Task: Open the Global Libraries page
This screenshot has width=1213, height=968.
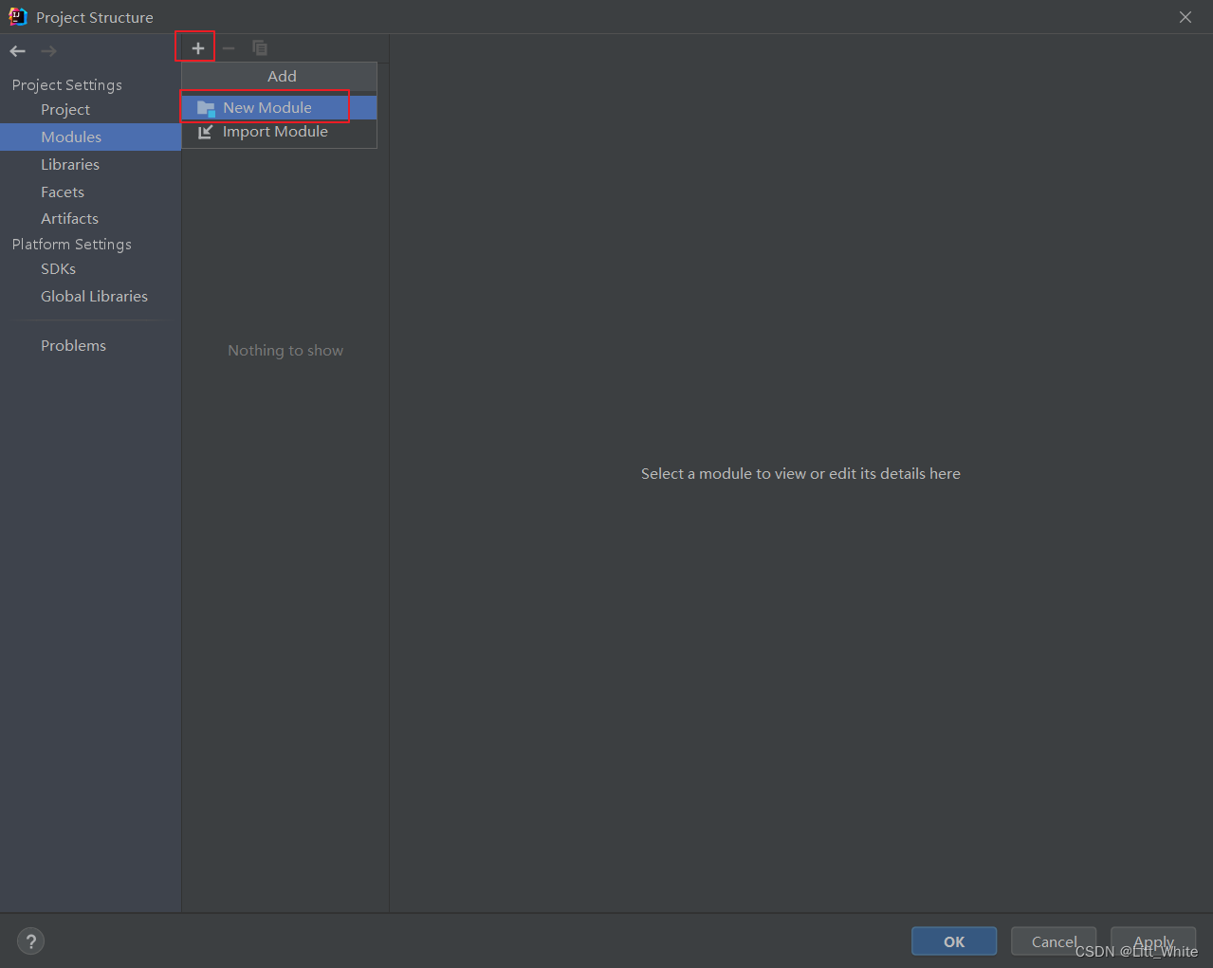Action: (94, 297)
